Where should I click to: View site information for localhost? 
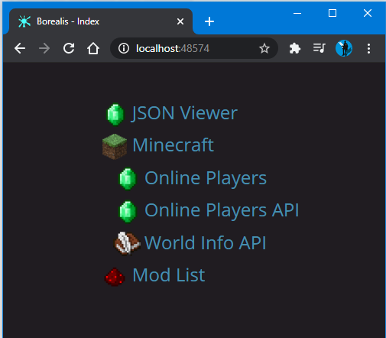click(124, 48)
